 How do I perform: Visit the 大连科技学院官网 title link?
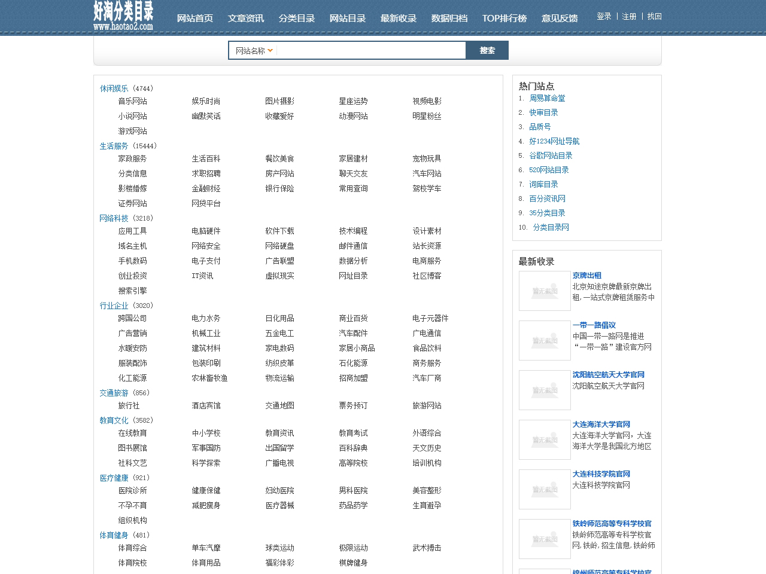[x=601, y=474]
